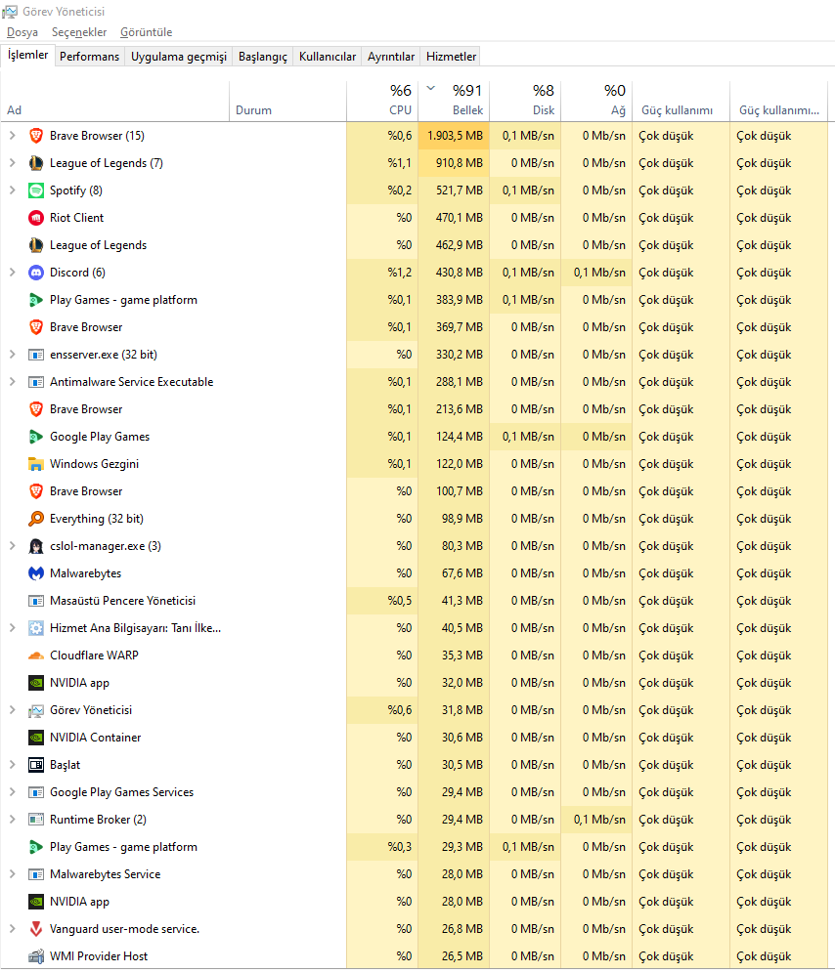Click the Everything (32 bit) magnifier icon

click(36, 519)
